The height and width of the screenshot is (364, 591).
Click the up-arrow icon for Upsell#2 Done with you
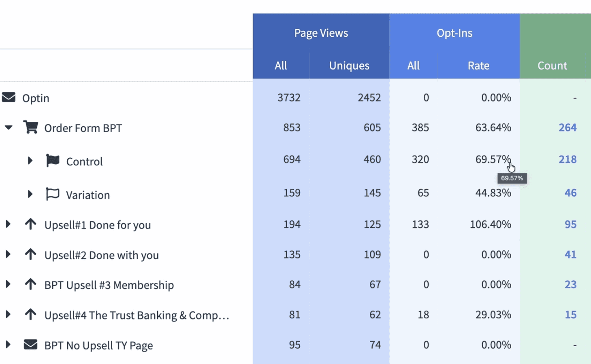tap(30, 254)
